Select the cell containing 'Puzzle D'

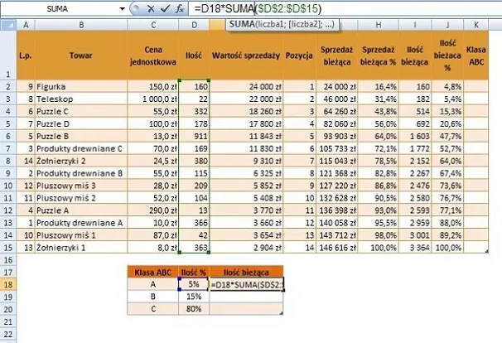[x=81, y=123]
